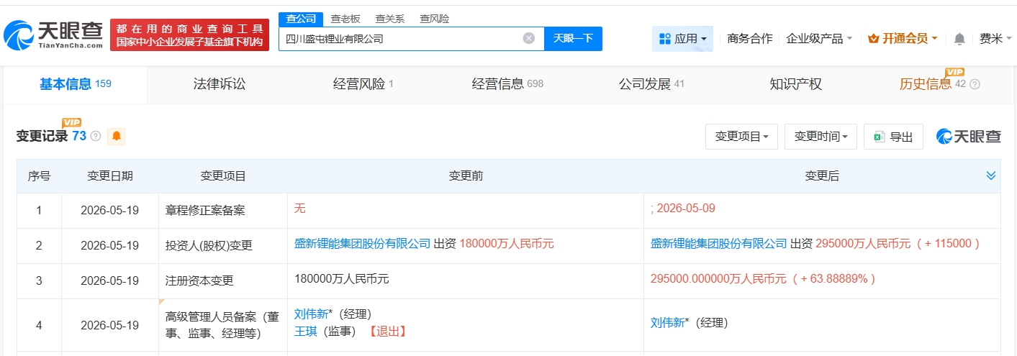Screen dimensions: 1017x356
Task: Select the 基本信息 tab
Action: coord(75,84)
